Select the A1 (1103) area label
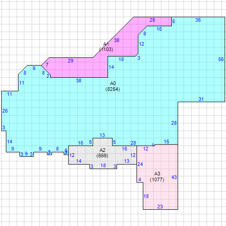 pyautogui.click(x=106, y=47)
